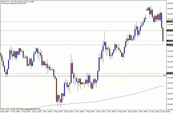
Task: Click the '11 May 01:00' time axis label
Action: tap(154, 112)
